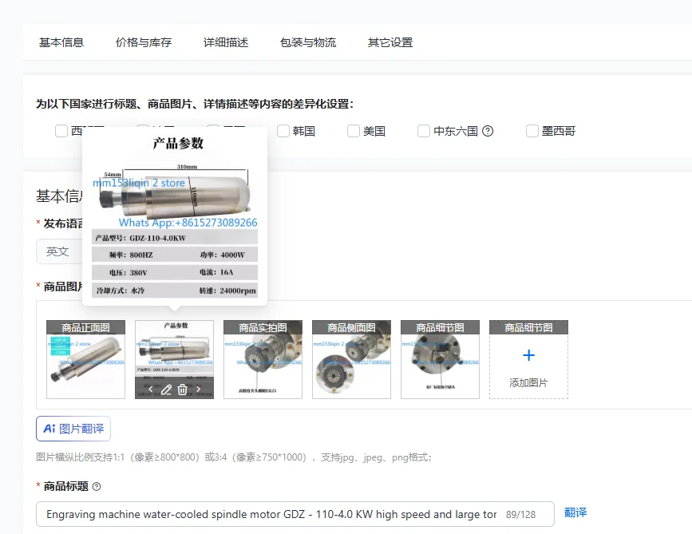The height and width of the screenshot is (534, 692).
Task: Select the 商品正面图 thumbnail
Action: point(85,360)
